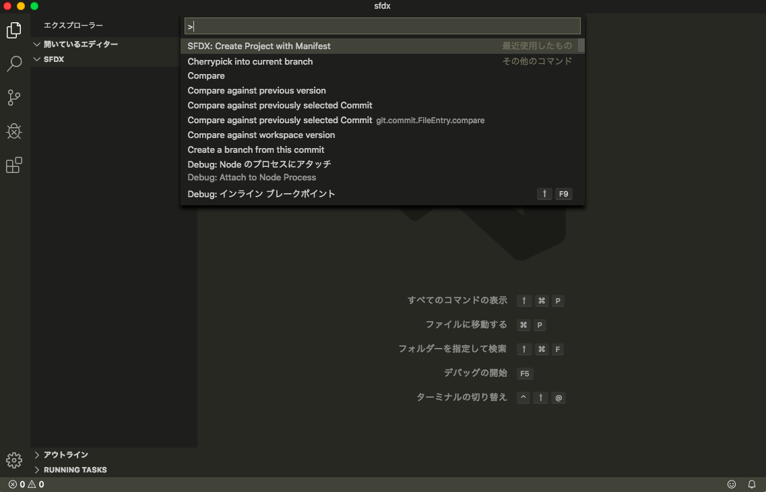Click the F9 keybinding badge

click(x=563, y=194)
